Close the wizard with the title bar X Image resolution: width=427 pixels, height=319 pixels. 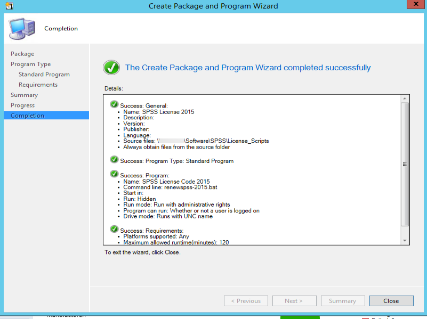(x=416, y=4)
